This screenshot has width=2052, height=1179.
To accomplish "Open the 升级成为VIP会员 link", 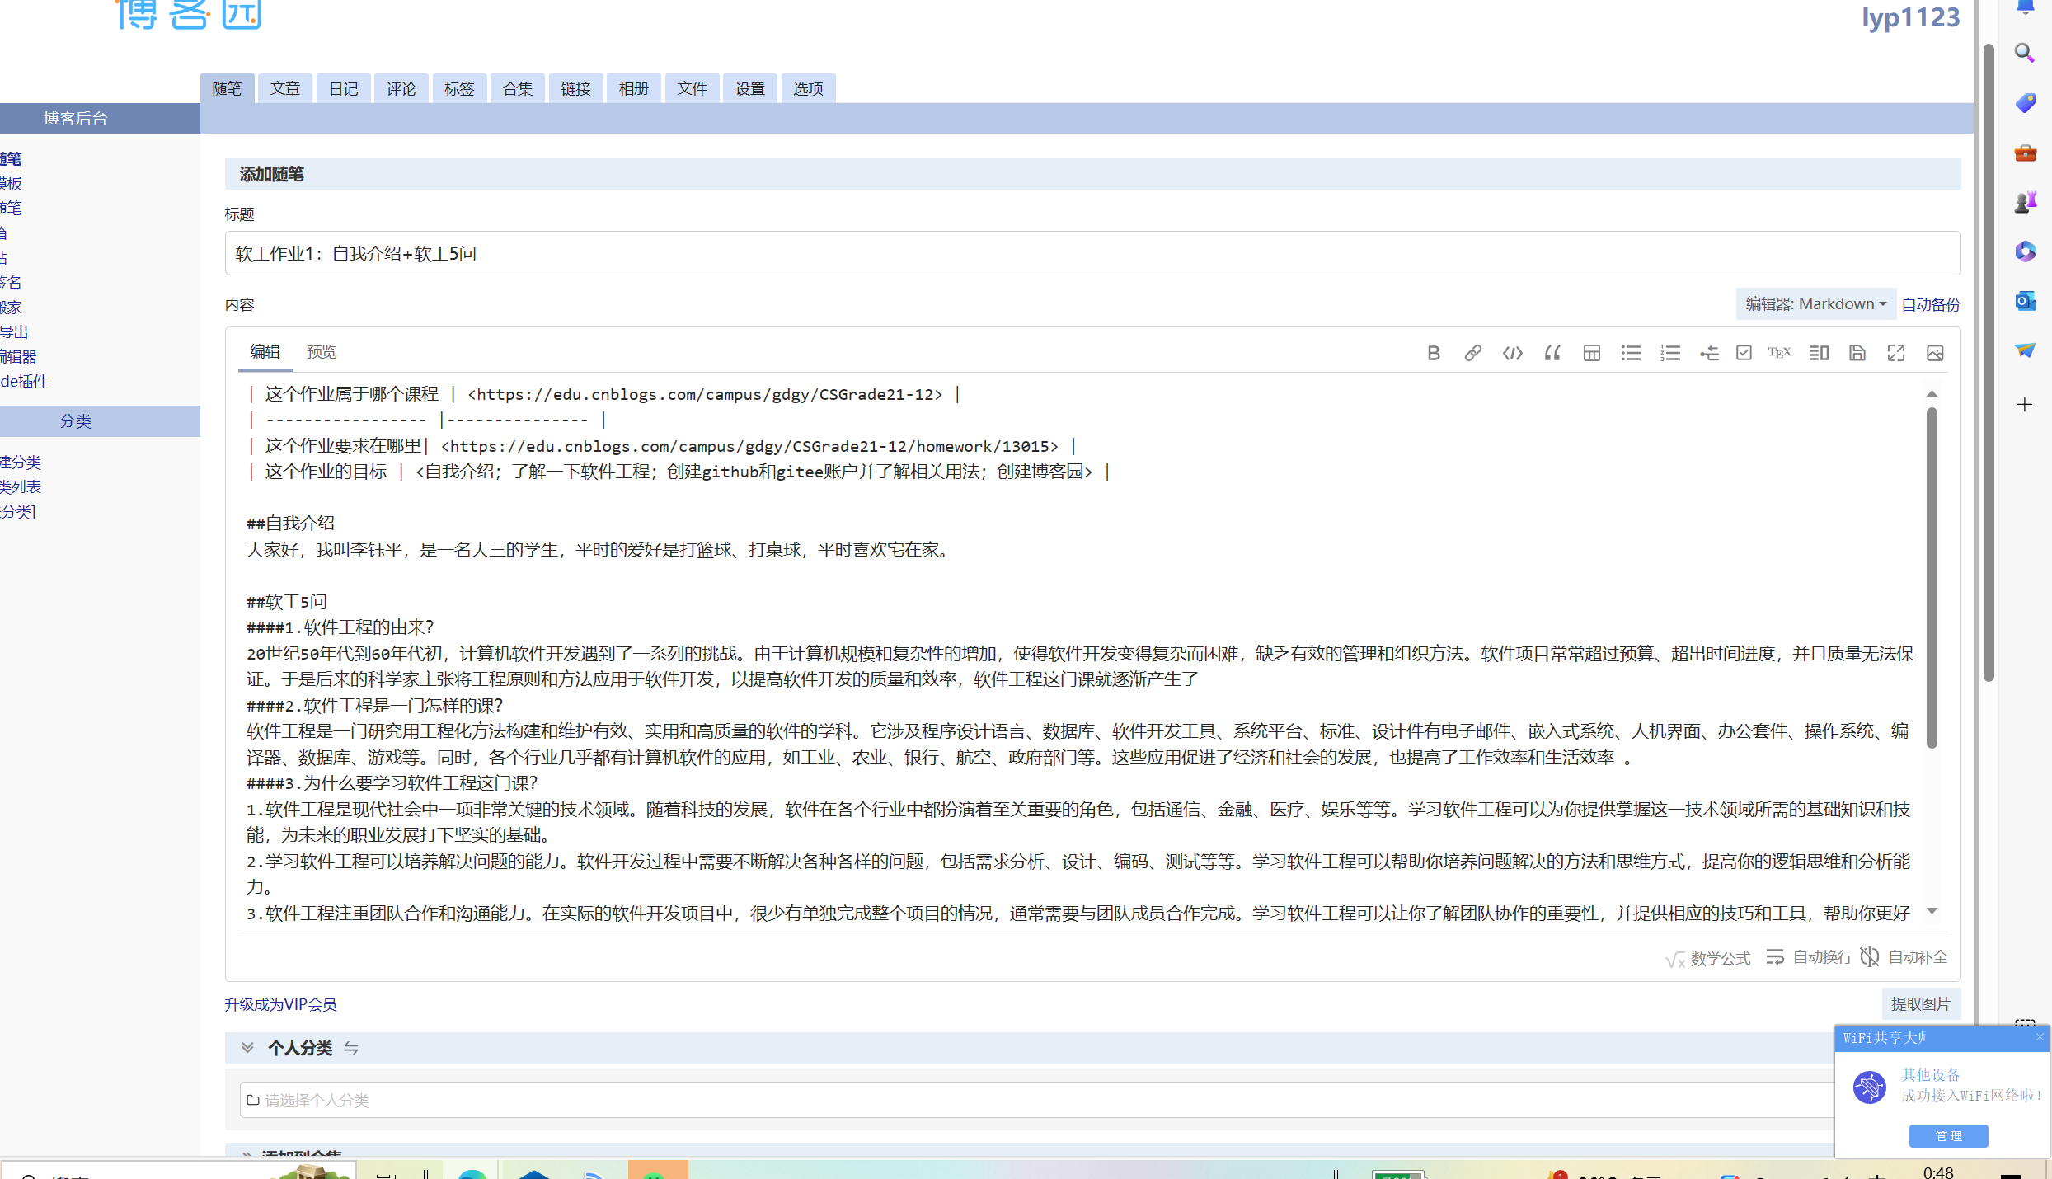I will point(280,1004).
